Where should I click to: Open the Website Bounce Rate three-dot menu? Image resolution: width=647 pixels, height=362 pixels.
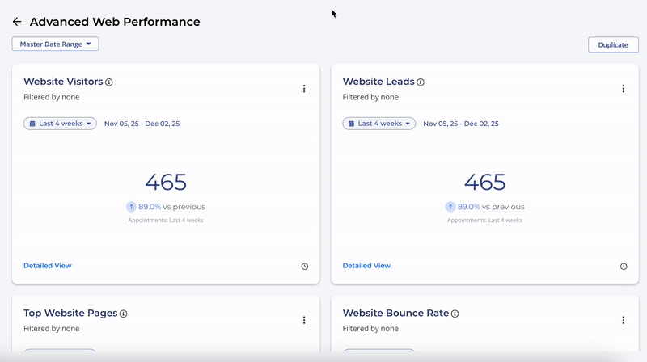pyautogui.click(x=623, y=320)
